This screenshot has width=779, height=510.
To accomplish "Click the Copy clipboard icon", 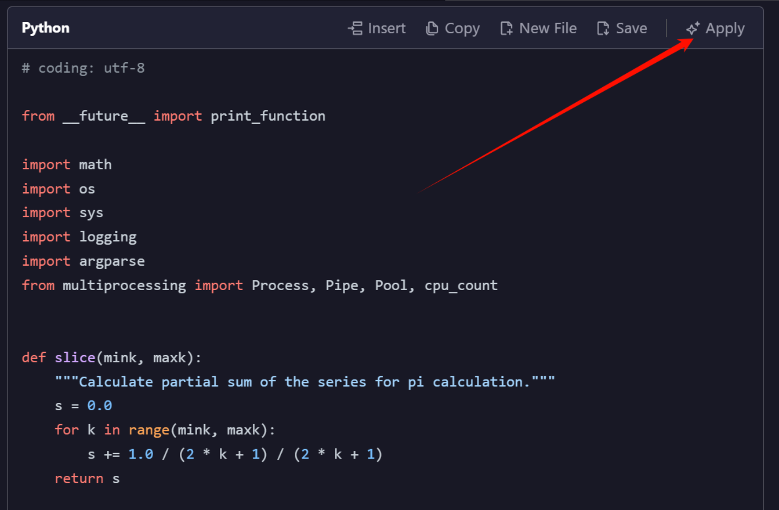I will [x=431, y=28].
